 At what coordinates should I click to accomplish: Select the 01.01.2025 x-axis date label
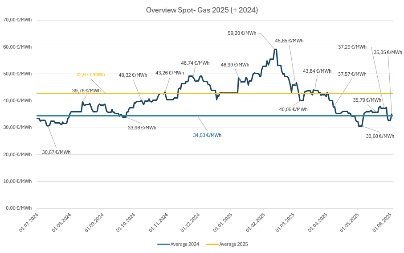coord(222,223)
